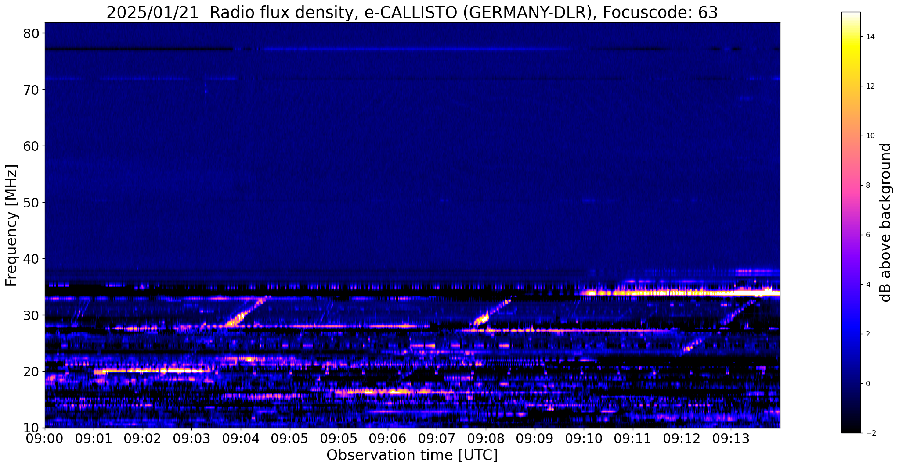
Task: Click the 09:03 time tick label
Action: pyautogui.click(x=191, y=439)
